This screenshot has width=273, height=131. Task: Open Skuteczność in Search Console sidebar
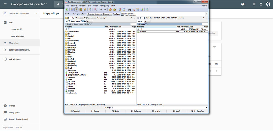click(16, 29)
